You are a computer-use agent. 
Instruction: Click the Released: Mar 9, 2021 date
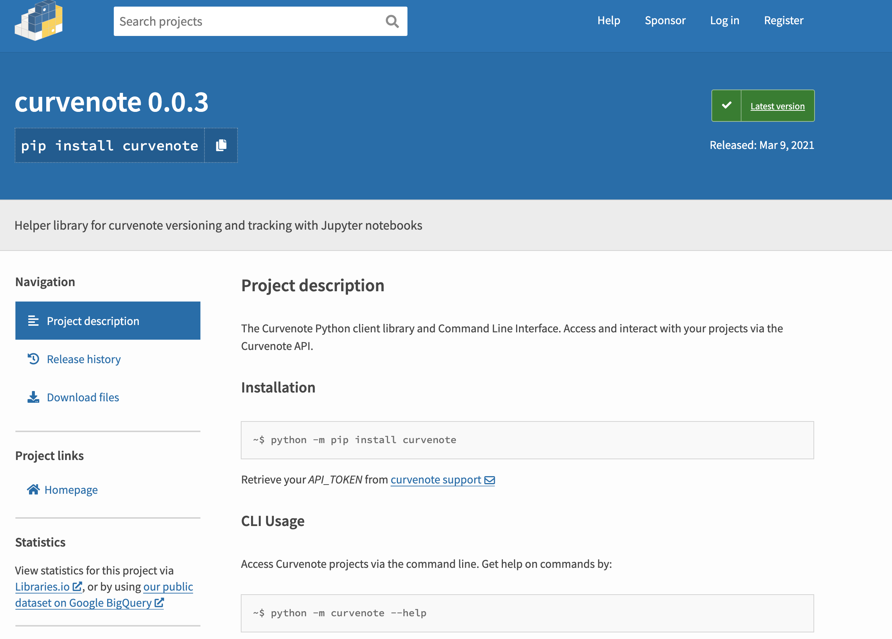762,145
